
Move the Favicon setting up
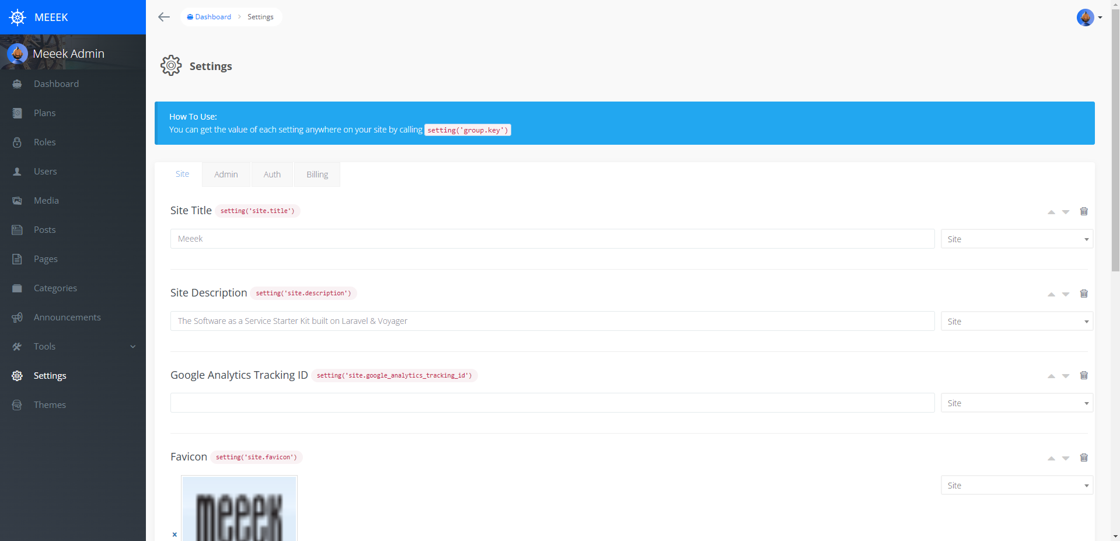tap(1052, 459)
